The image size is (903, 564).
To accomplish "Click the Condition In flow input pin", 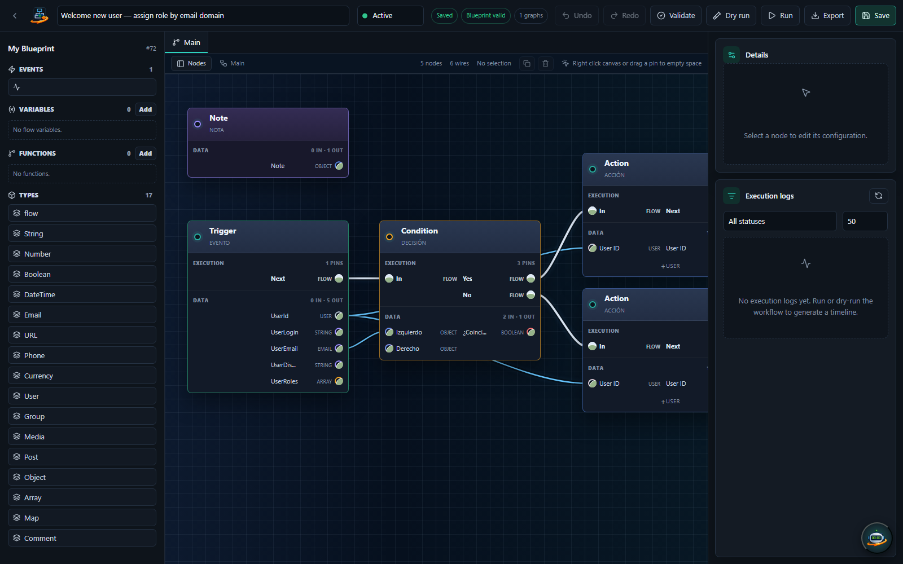I will pyautogui.click(x=389, y=279).
